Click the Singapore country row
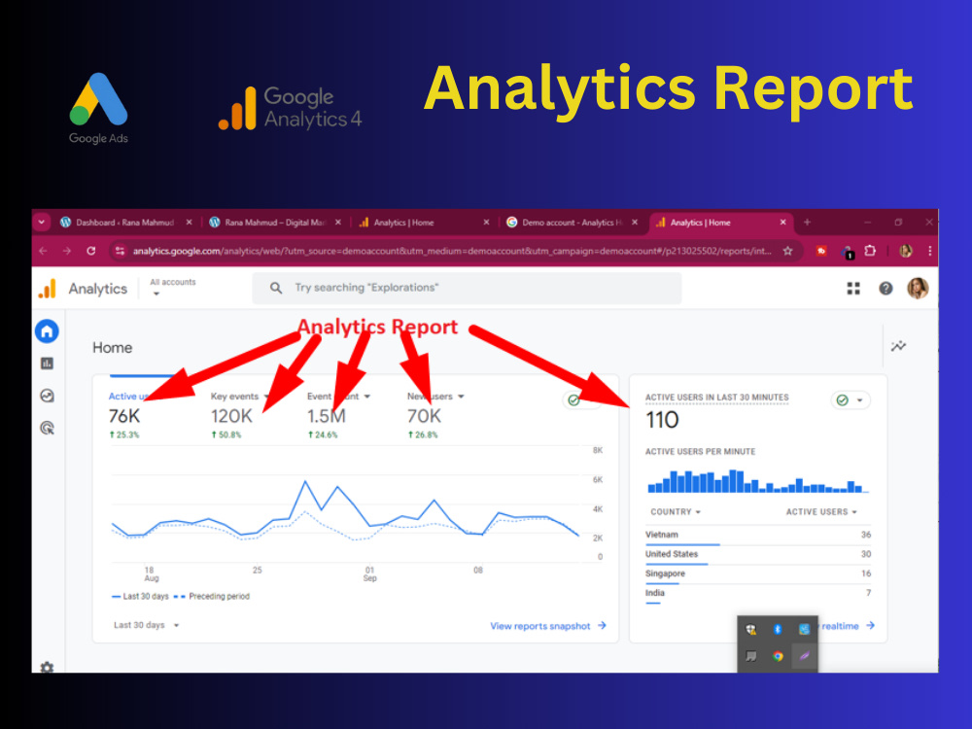Image resolution: width=972 pixels, height=729 pixels. coord(757,574)
